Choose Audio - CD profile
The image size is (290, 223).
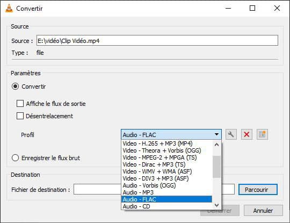click(x=166, y=206)
